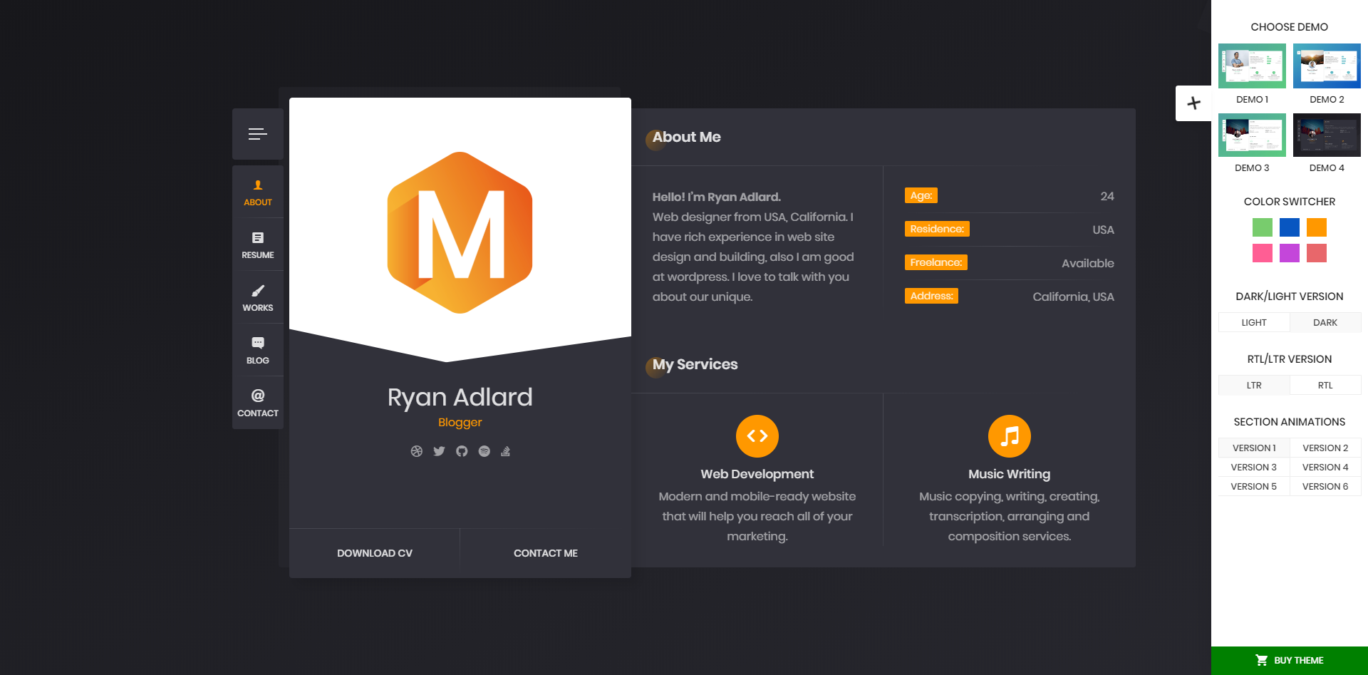1368x675 pixels.
Task: Switch to the DARK version
Action: [x=1325, y=323]
